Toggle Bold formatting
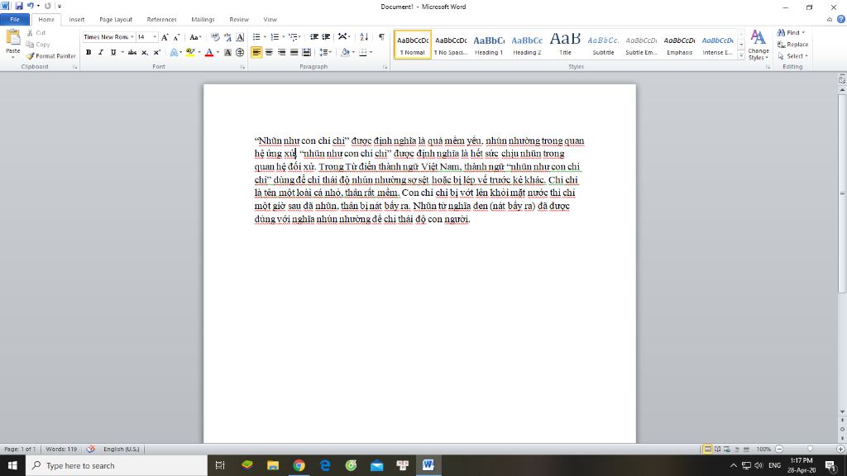 click(88, 52)
